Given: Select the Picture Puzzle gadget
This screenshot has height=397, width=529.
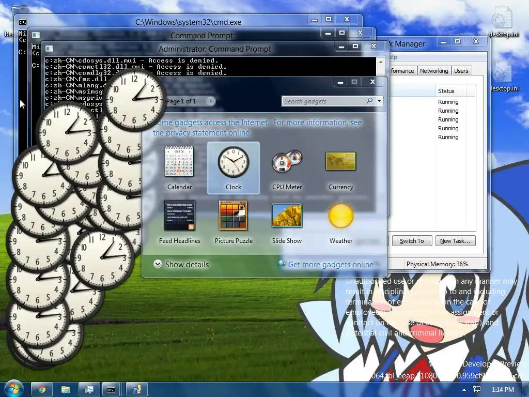Looking at the screenshot, I should pyautogui.click(x=234, y=222).
